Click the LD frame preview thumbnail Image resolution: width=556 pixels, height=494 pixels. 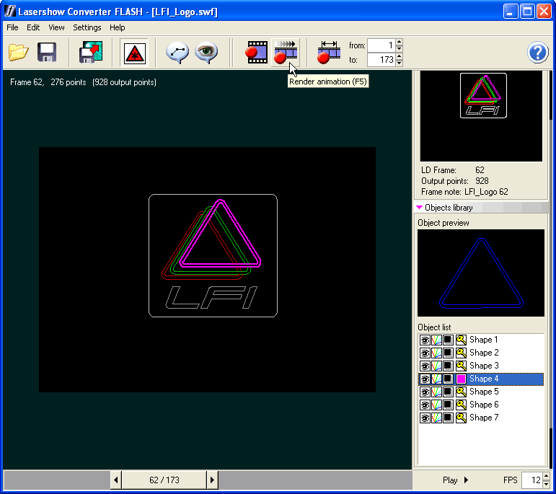481,116
